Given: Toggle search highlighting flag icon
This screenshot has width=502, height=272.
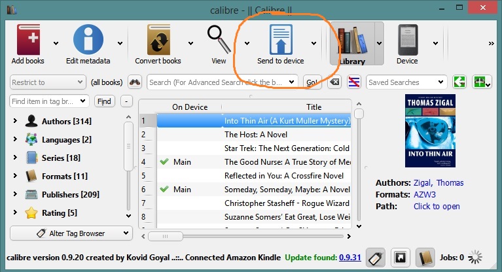Looking at the screenshot, I should pyautogui.click(x=354, y=82).
